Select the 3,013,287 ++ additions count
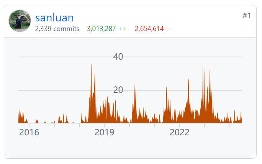The height and width of the screenshot is (164, 262). point(107,29)
